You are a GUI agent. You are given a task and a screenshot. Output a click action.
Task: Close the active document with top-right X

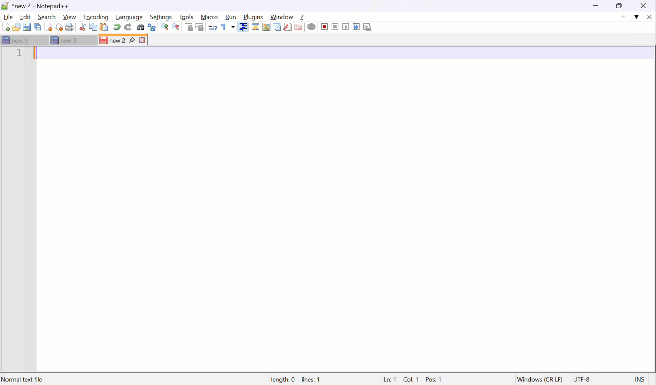coord(649,17)
